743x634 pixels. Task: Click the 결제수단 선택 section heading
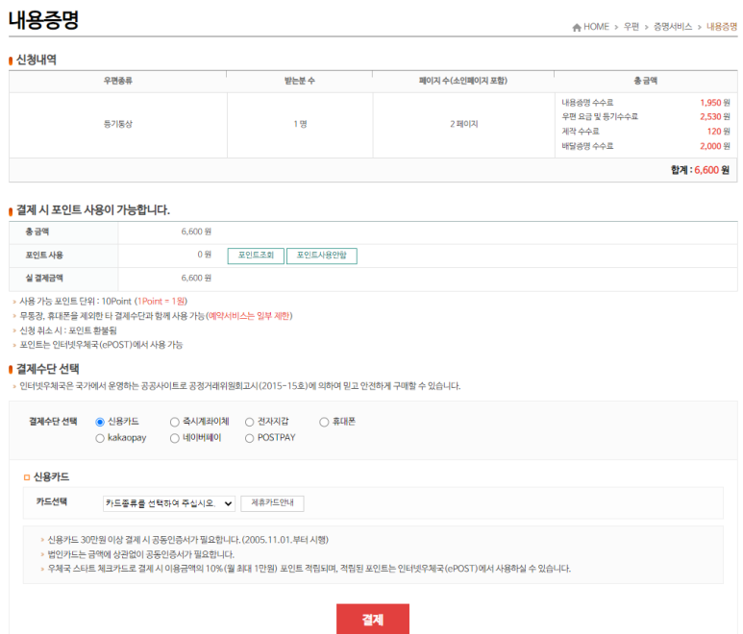pyautogui.click(x=47, y=369)
